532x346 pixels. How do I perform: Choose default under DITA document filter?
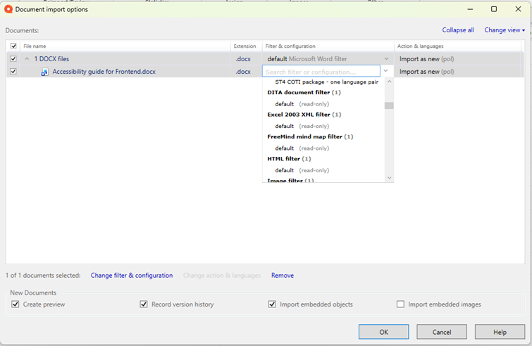[302, 104]
